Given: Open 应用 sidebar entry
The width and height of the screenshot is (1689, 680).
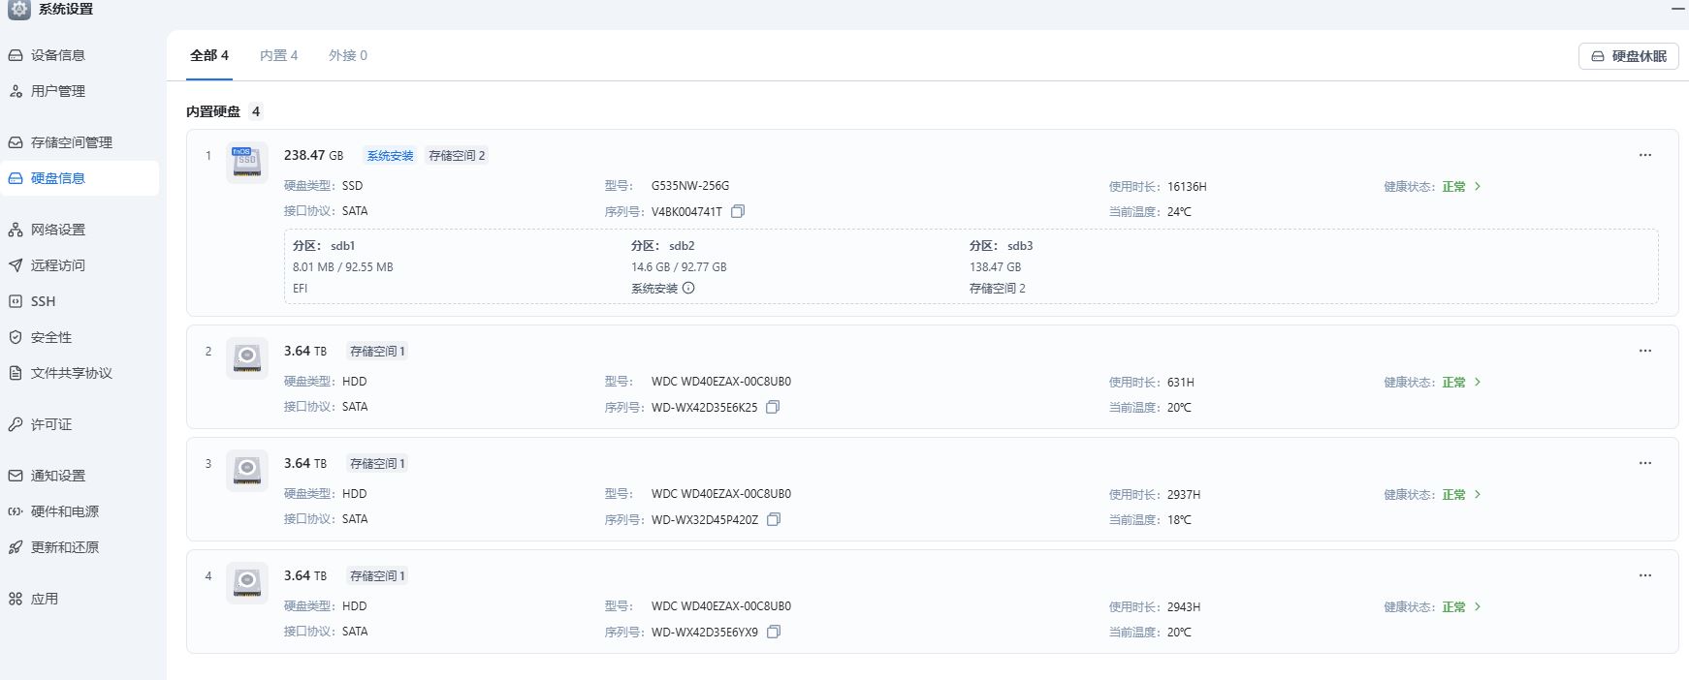Looking at the screenshot, I should pos(80,599).
